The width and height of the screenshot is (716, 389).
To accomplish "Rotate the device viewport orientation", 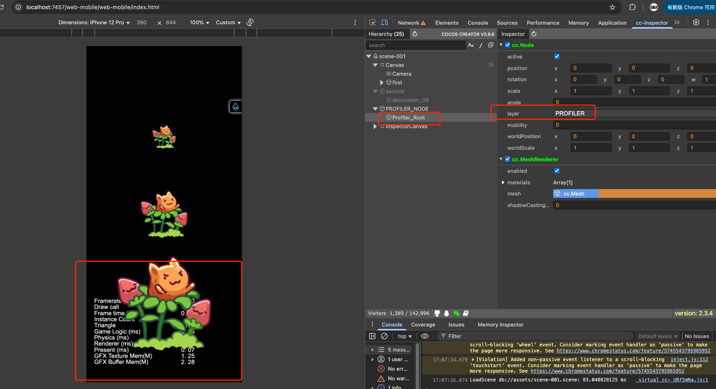I will click(250, 22).
